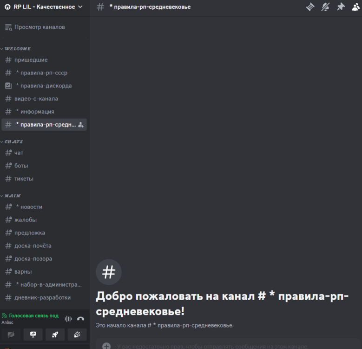Open the дневник-разработки channel
Image resolution: width=362 pixels, height=349 pixels.
(44, 297)
